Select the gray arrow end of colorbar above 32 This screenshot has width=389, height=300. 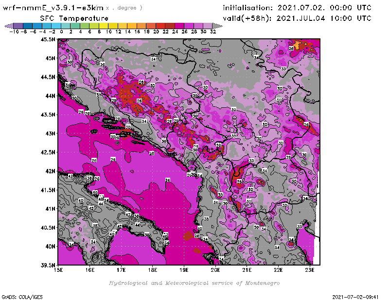click(x=217, y=26)
